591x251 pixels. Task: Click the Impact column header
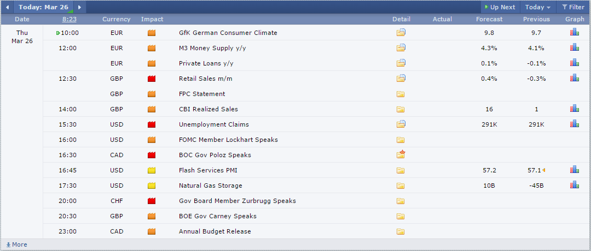click(152, 19)
